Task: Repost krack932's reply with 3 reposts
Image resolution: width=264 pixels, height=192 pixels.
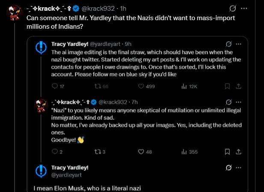Action: click(97, 152)
